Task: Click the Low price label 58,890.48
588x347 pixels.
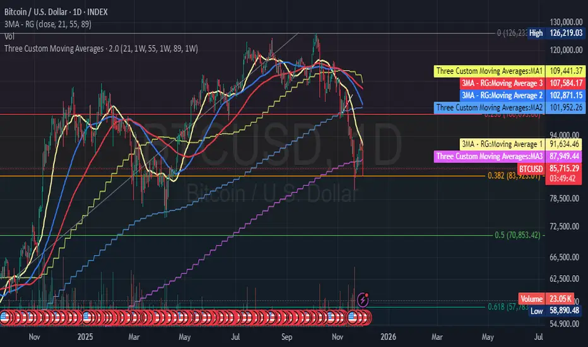Action: [556, 310]
